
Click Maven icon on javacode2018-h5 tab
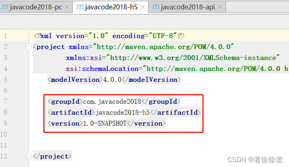[80, 7]
